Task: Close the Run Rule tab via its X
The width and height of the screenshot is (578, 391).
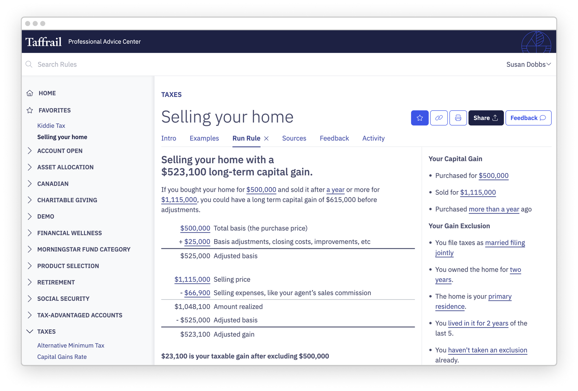Action: click(x=267, y=138)
